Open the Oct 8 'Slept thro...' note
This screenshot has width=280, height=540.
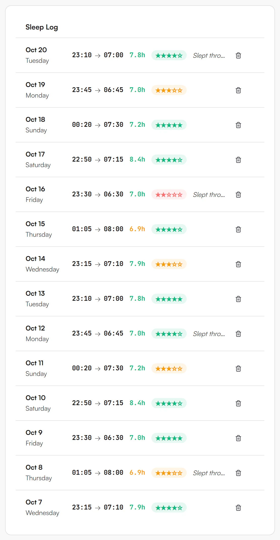[x=209, y=473]
